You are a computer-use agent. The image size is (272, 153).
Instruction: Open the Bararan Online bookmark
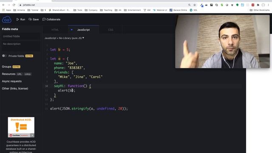178,10
